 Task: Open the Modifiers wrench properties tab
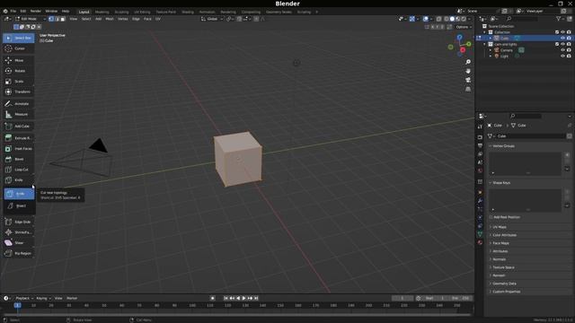pos(480,201)
